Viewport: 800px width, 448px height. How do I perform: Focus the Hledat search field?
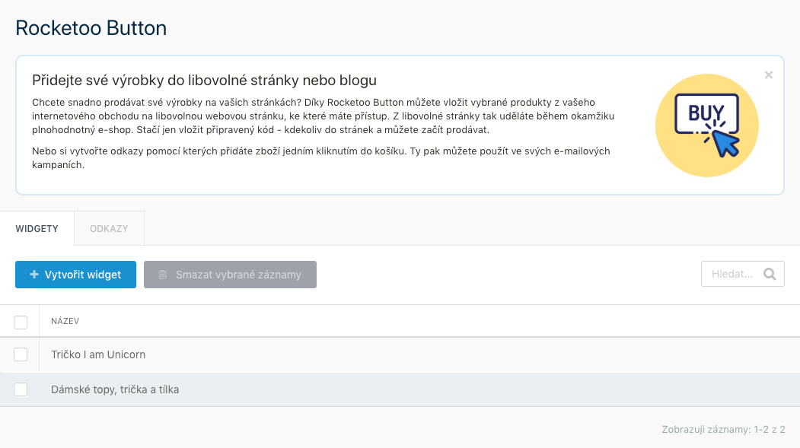point(743,275)
